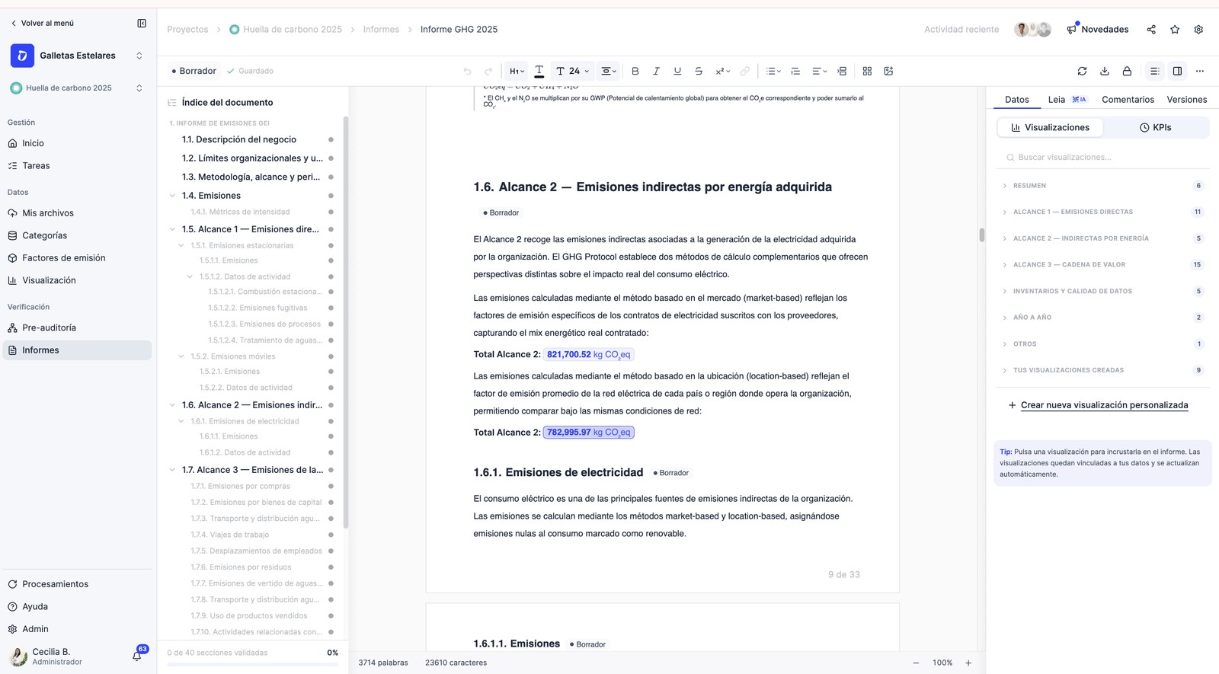Toggle status dot for 1.1. Descripción del negocio
The height and width of the screenshot is (674, 1219).
pyautogui.click(x=331, y=139)
